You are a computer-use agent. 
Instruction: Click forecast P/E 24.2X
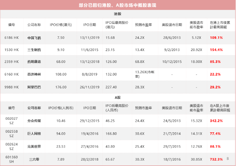click(x=140, y=38)
